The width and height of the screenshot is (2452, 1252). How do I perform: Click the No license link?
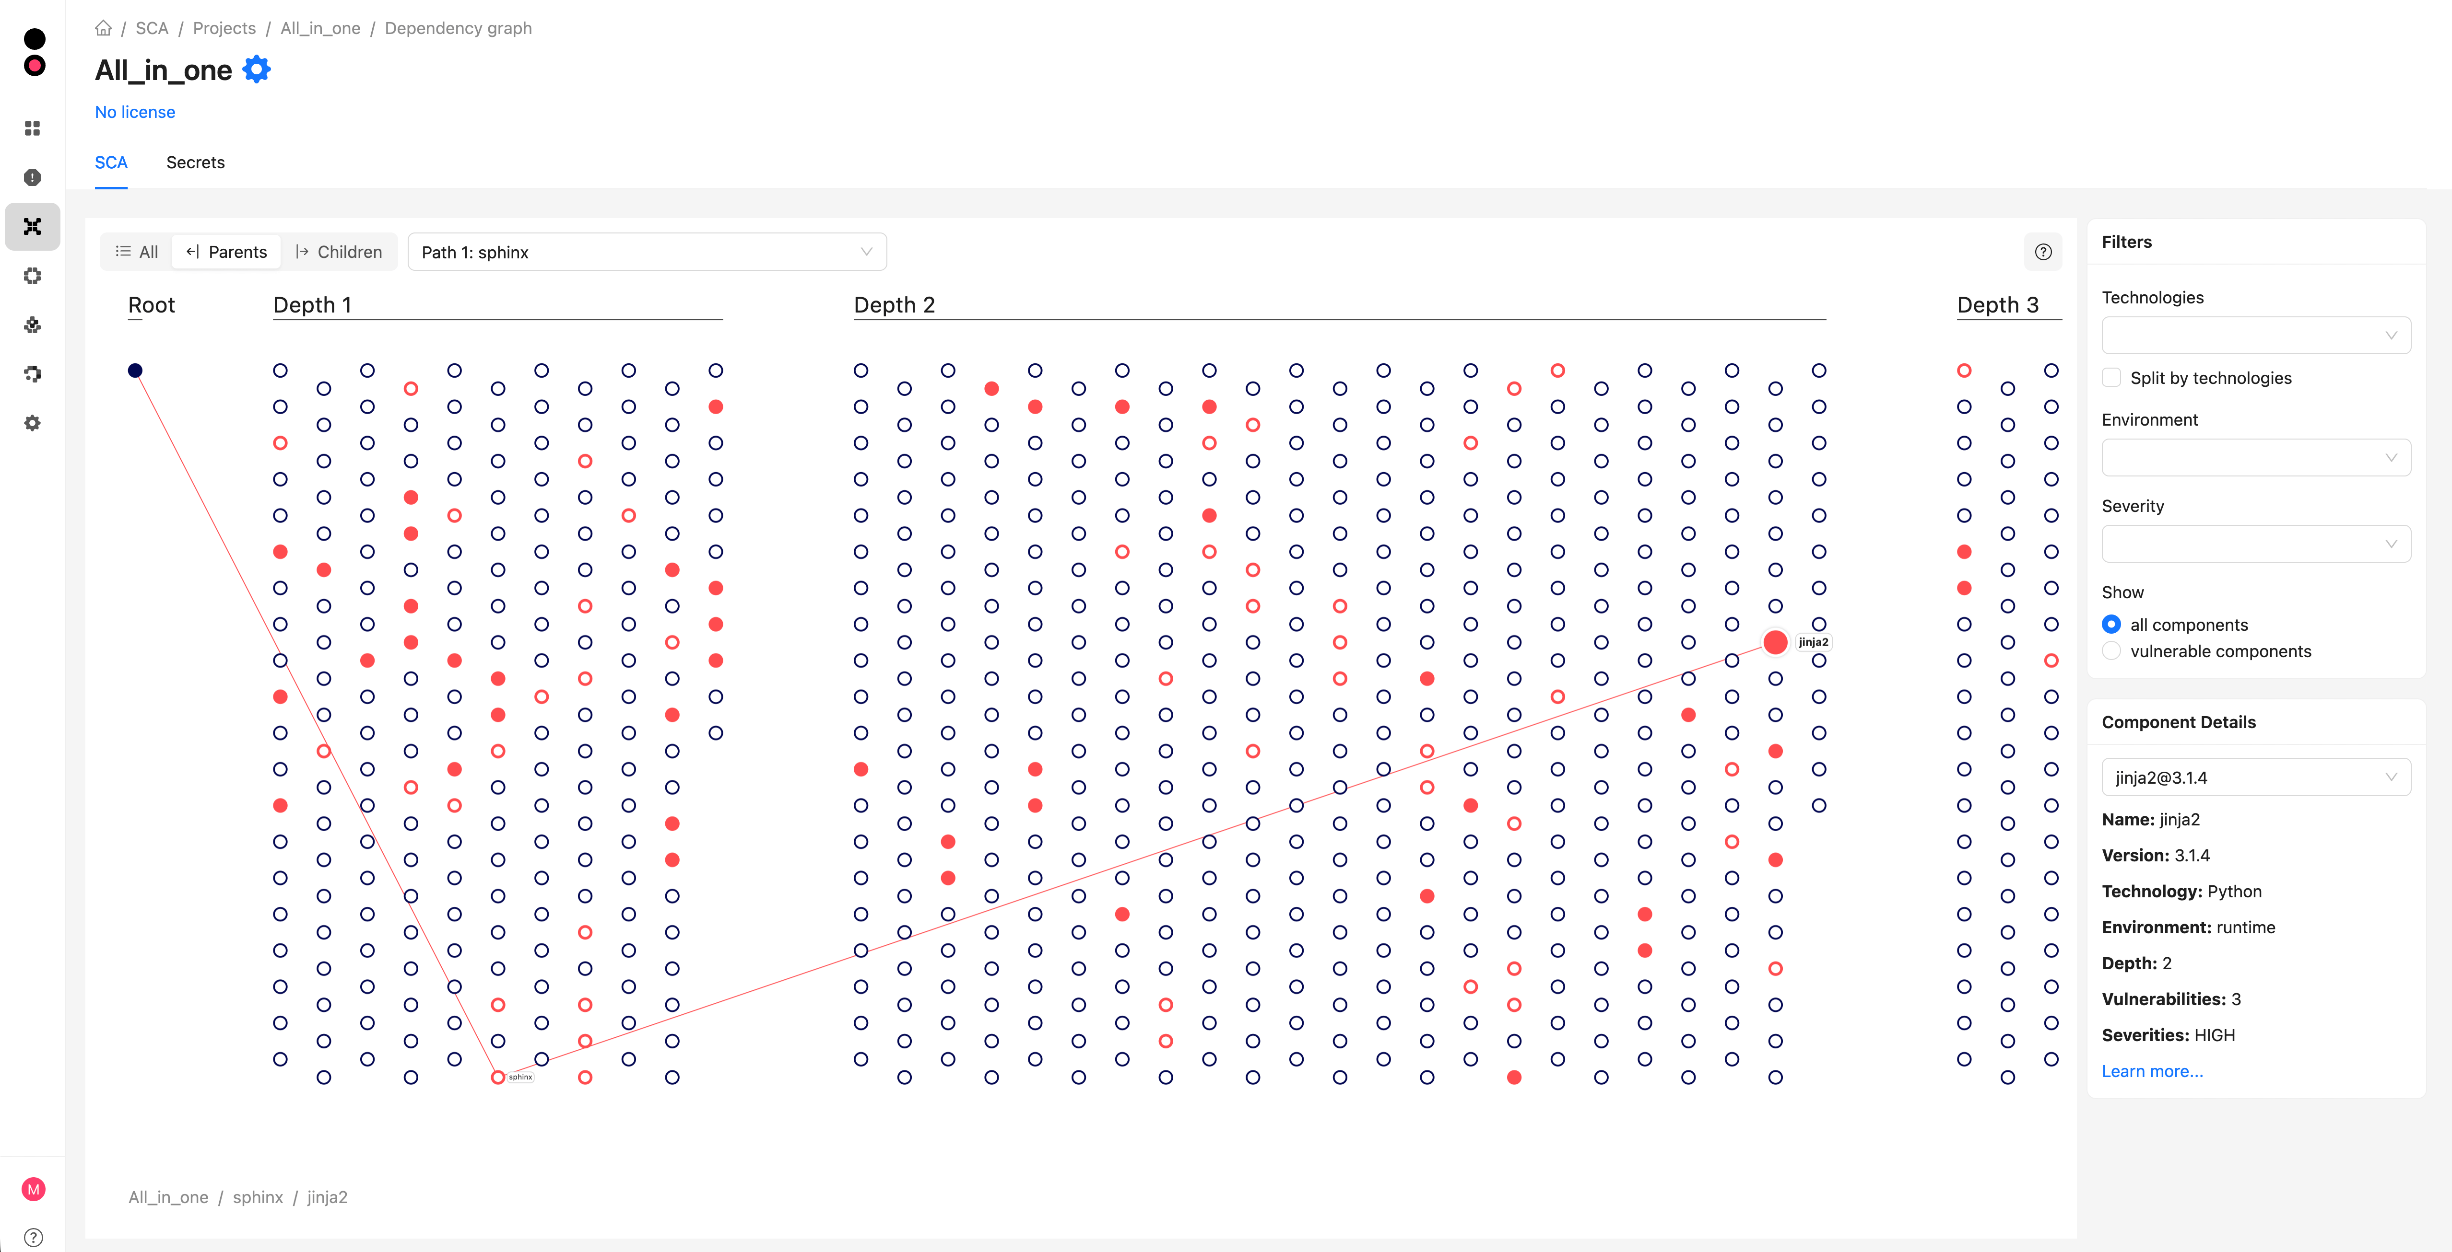(135, 112)
